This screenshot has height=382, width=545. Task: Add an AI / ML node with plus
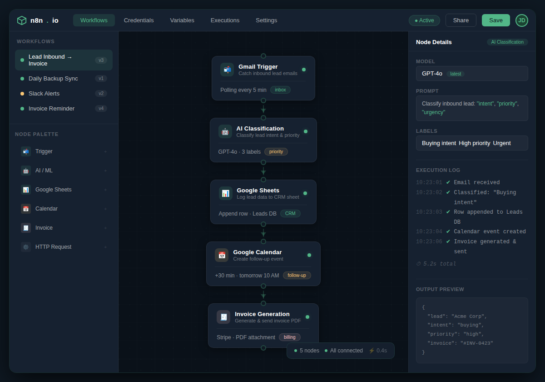tap(105, 171)
